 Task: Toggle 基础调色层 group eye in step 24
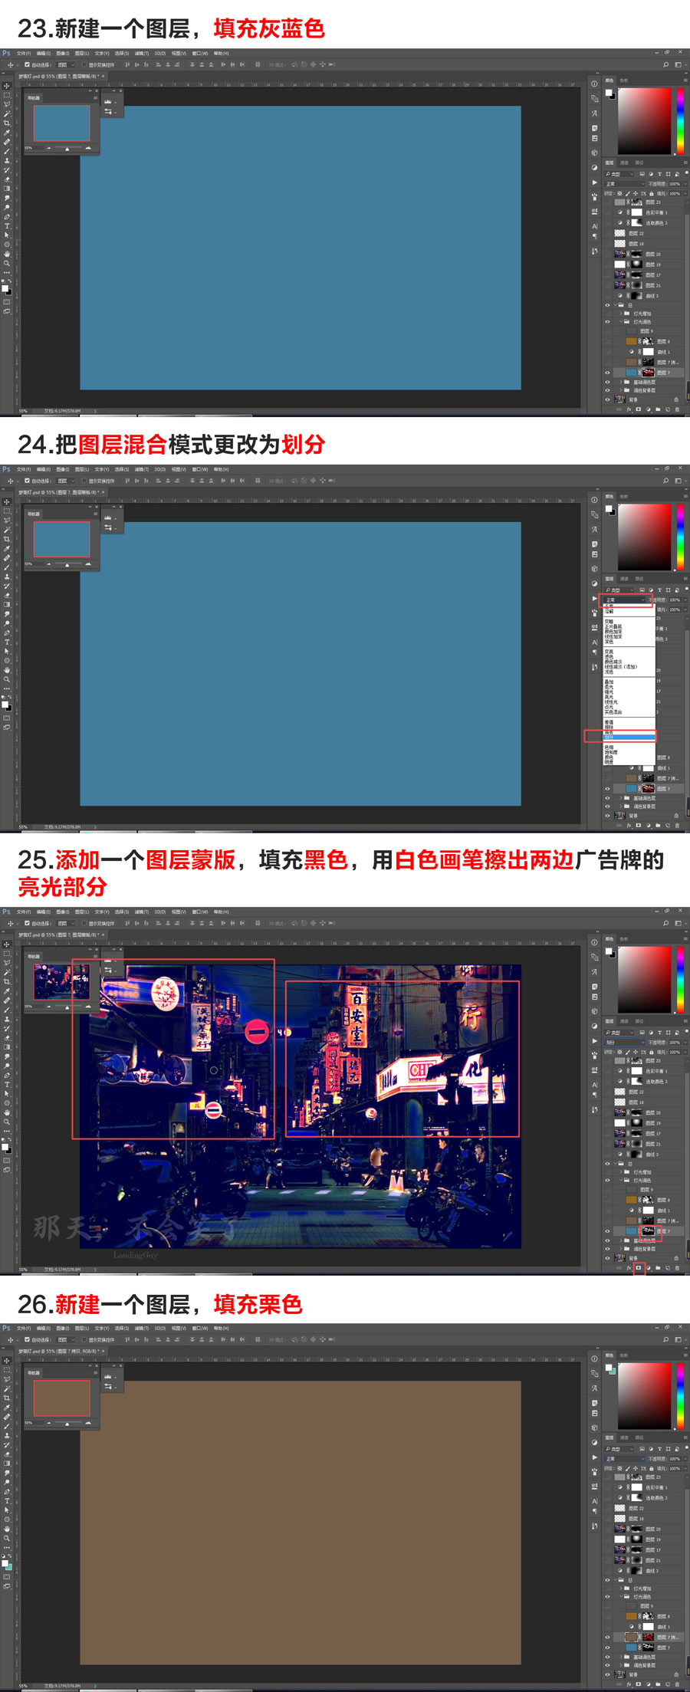pos(608,798)
